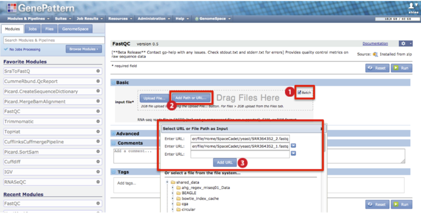
Task: Expand the shared_data folder tree
Action: point(167,182)
